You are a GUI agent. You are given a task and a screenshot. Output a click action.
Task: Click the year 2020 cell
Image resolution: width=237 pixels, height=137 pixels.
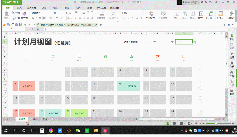[x=155, y=41]
